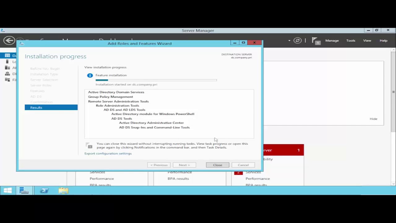Click Active Directory module for Windows PowerShell

coord(153,114)
